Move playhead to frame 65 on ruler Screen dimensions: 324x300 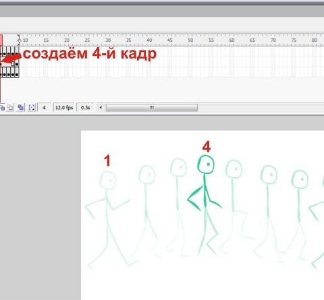[x=252, y=40]
